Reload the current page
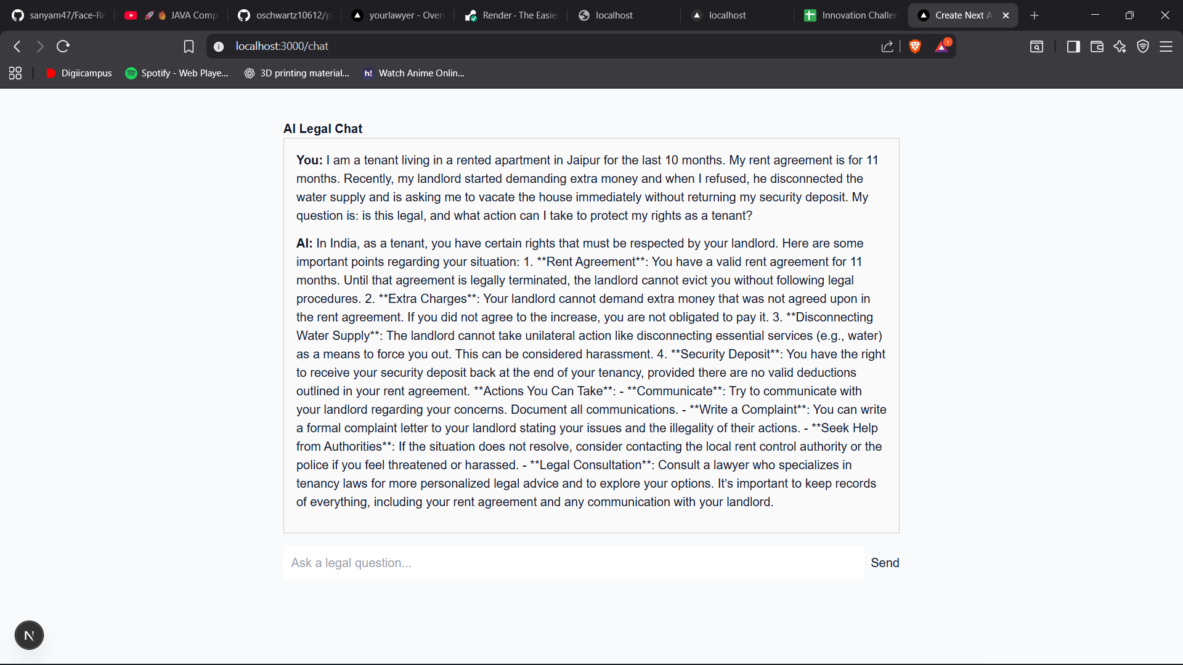This screenshot has width=1183, height=665. click(63, 46)
